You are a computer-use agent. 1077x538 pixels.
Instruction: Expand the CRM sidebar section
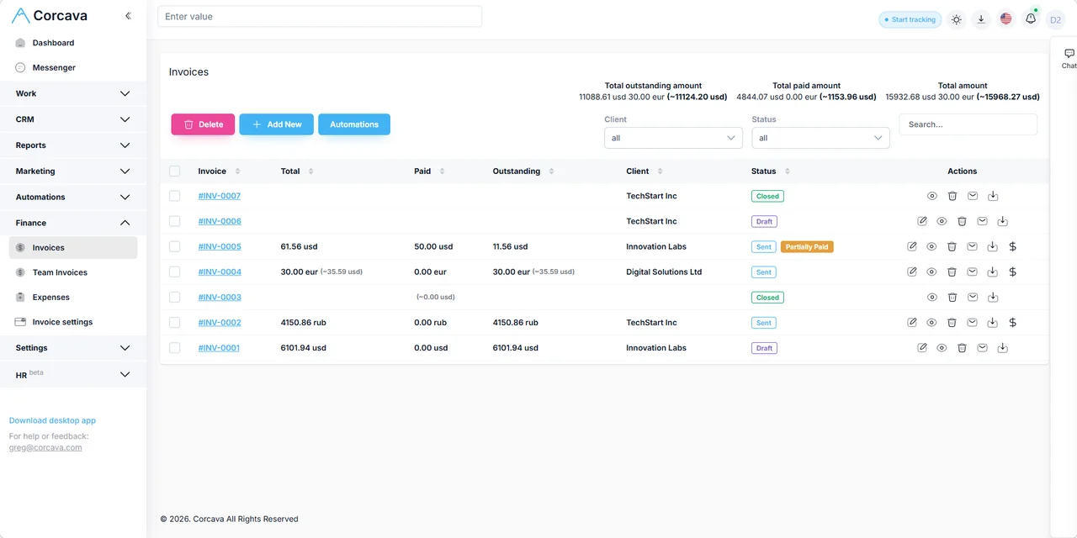pos(73,119)
